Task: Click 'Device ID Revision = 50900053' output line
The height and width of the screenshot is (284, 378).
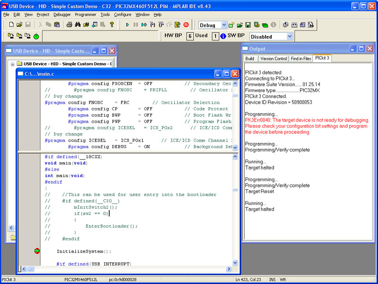Action: point(278,102)
